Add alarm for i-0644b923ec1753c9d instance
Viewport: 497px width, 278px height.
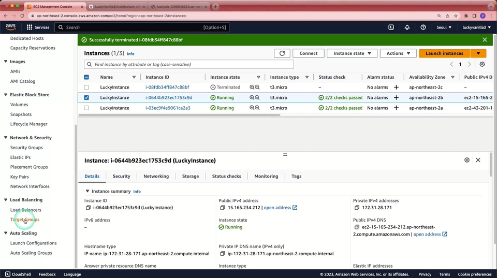click(x=396, y=98)
